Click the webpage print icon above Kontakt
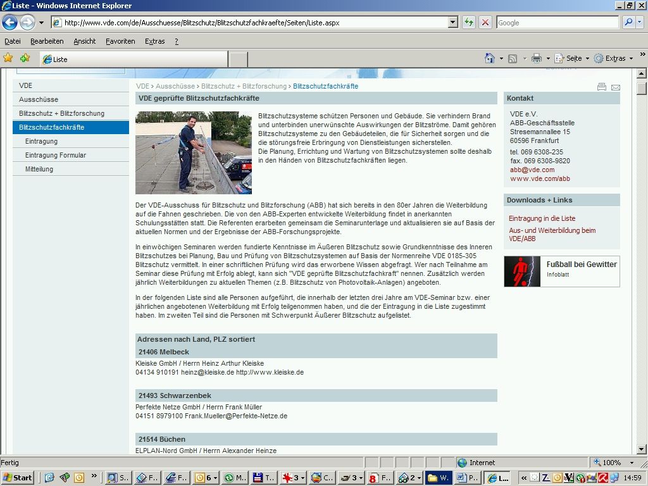The height and width of the screenshot is (486, 648). tap(602, 87)
